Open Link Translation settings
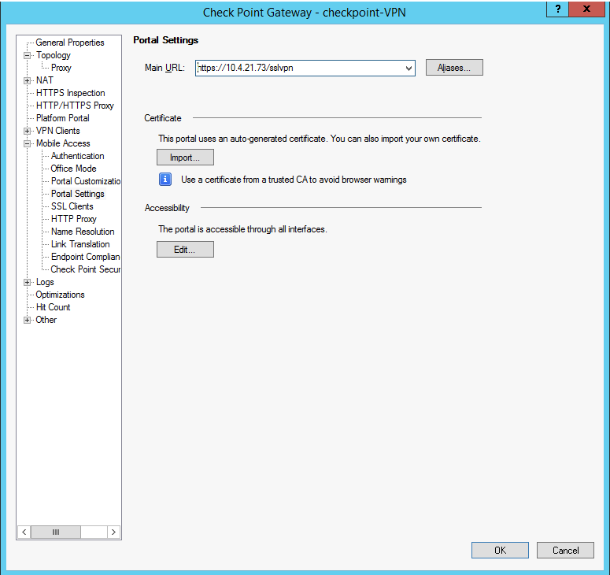Viewport: 610px width, 575px height. point(80,244)
